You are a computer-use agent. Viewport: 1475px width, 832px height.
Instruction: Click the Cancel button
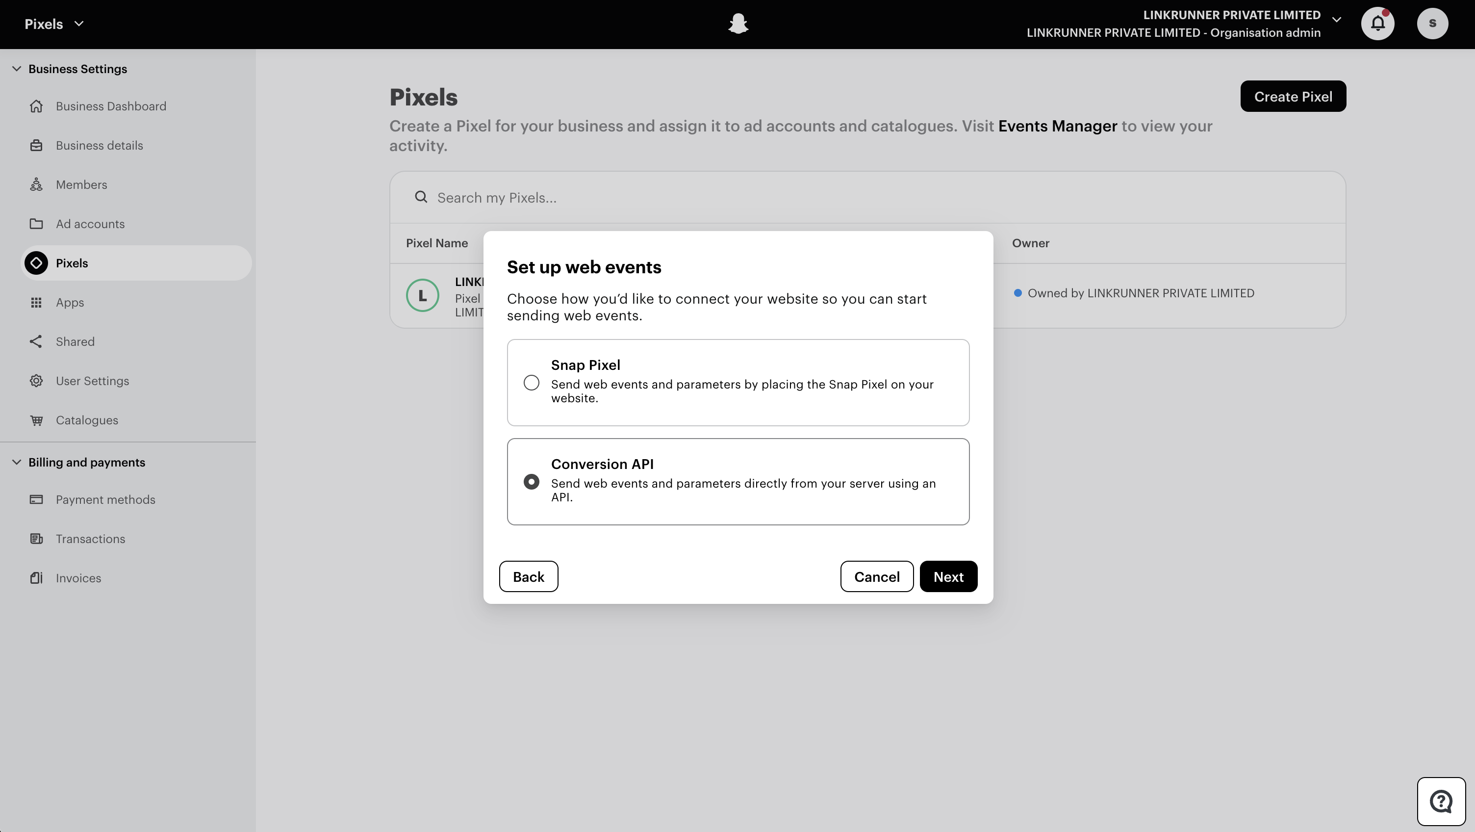click(x=877, y=576)
